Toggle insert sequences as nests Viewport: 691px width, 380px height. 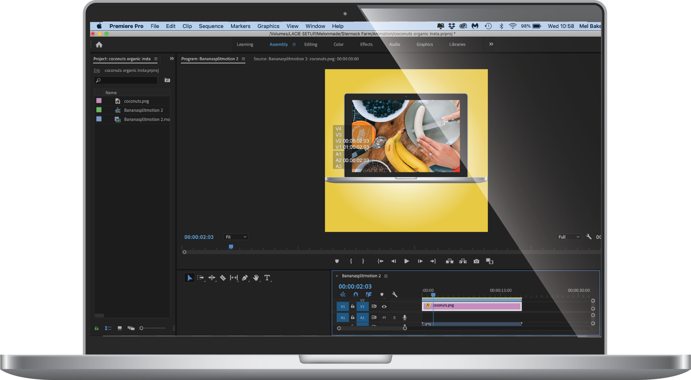coord(343,295)
